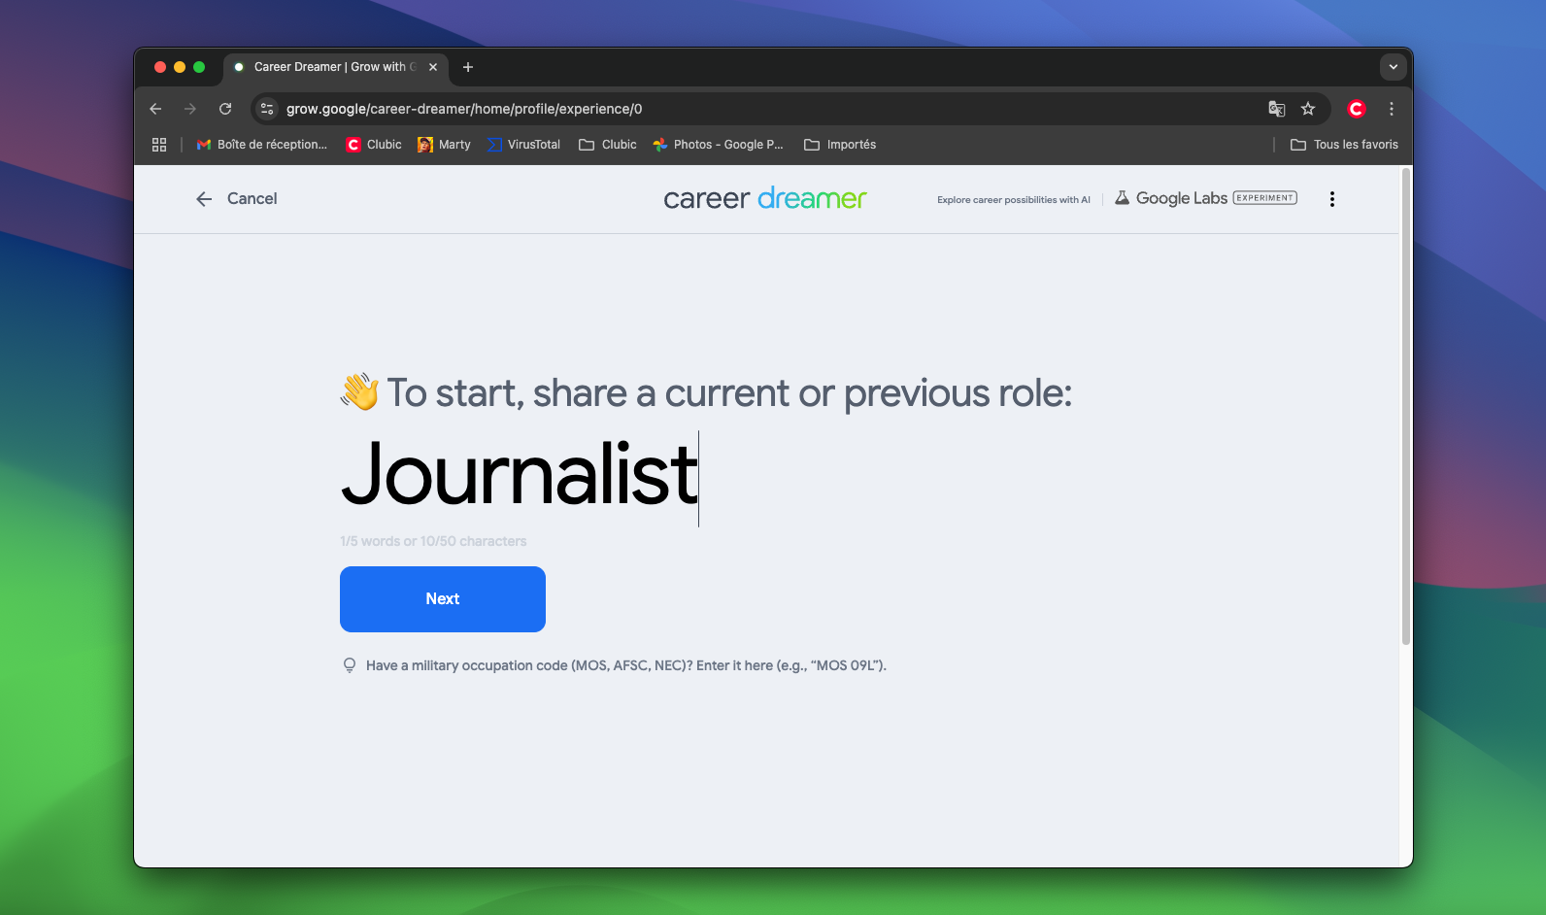Bookmark this page with the star icon
This screenshot has width=1546, height=915.
(1308, 109)
